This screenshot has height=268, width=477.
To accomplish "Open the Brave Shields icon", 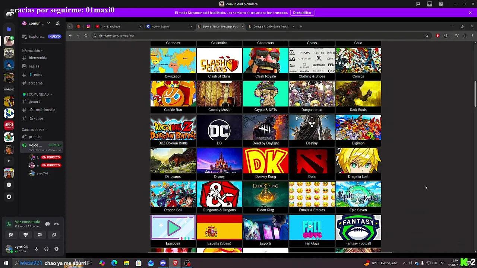I will 437,36.
